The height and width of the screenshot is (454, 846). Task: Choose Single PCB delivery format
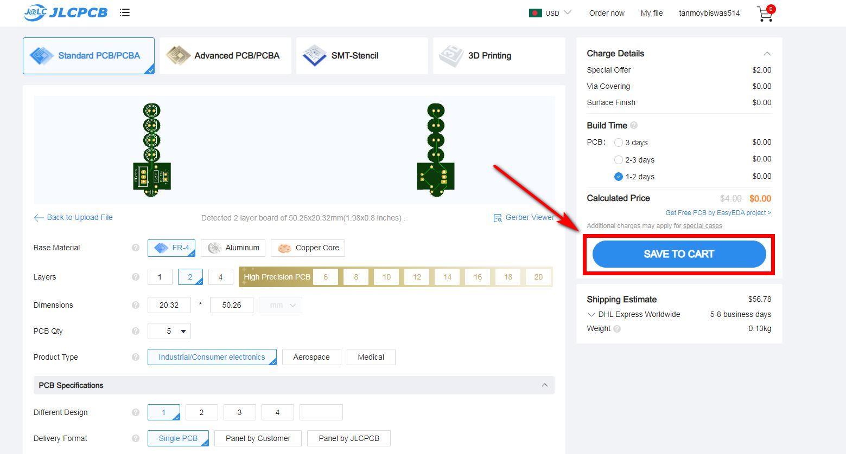[178, 438]
